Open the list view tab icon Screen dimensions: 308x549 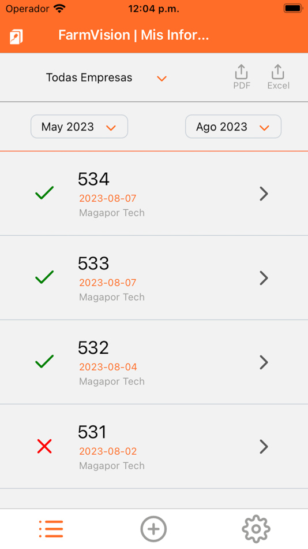(x=51, y=529)
